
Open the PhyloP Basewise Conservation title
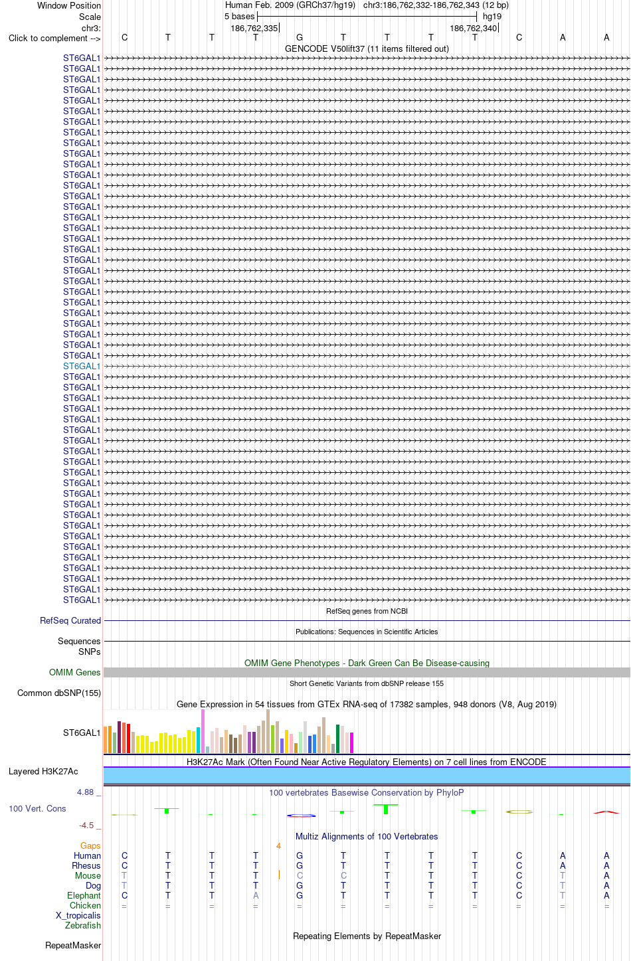point(367,792)
